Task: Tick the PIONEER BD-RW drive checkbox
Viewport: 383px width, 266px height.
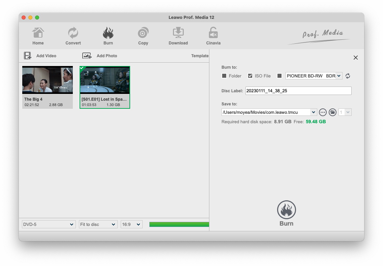Action: [279, 76]
